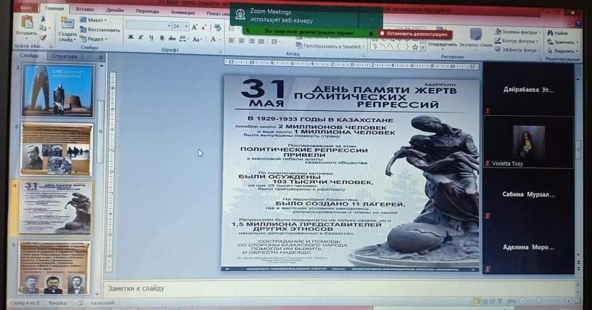This screenshot has height=310, width=592.
Task: Open the Файл file tab
Action: pyautogui.click(x=26, y=7)
